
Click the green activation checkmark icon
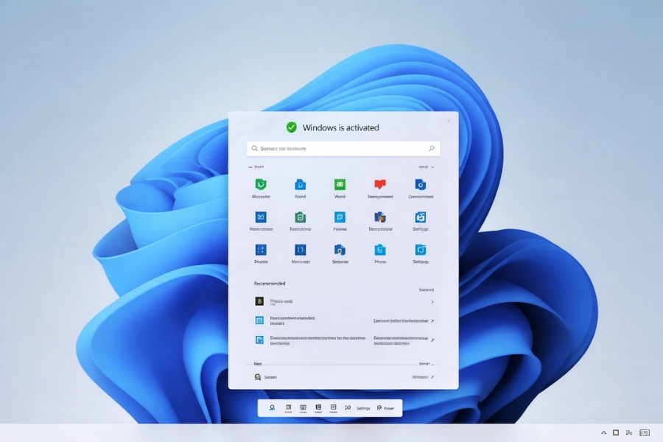click(292, 127)
